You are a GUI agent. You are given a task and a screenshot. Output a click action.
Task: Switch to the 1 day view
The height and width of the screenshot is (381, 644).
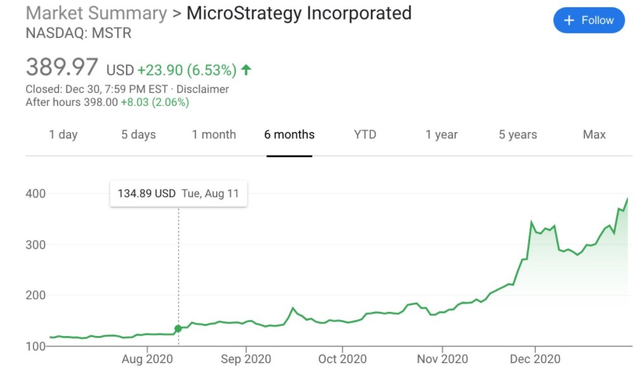63,134
